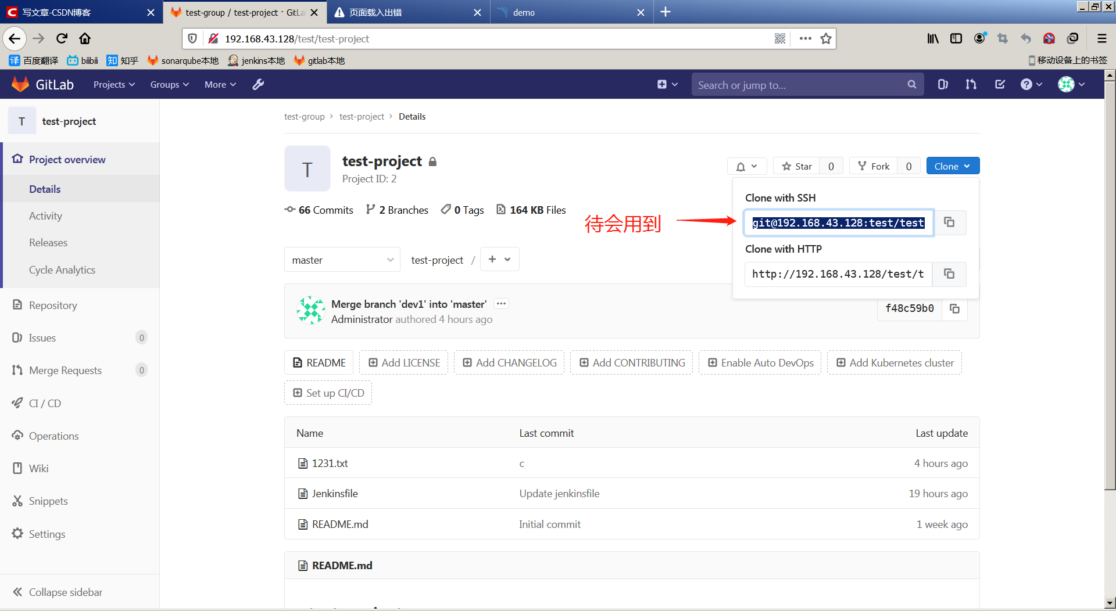
Task: Open the todos checkmark icon in navbar
Action: 999,84
